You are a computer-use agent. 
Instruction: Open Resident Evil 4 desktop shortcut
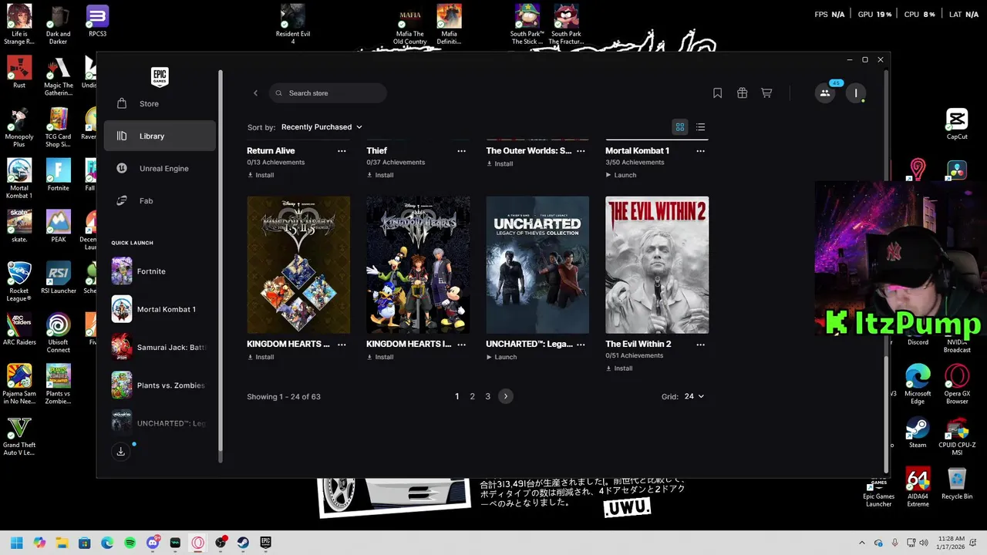coord(293,25)
